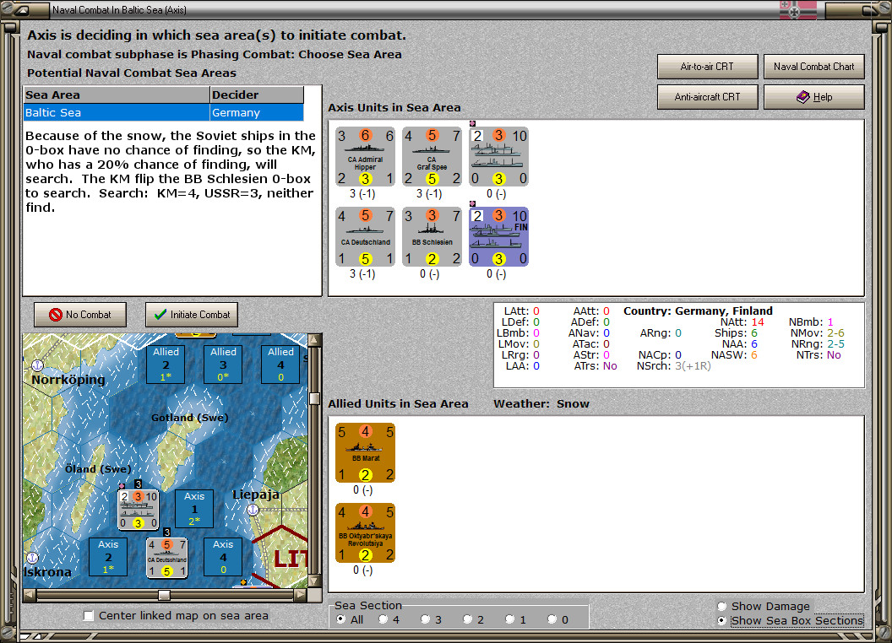The image size is (892, 643).
Task: Click the Allied 4 sea box on map
Action: pos(280,365)
